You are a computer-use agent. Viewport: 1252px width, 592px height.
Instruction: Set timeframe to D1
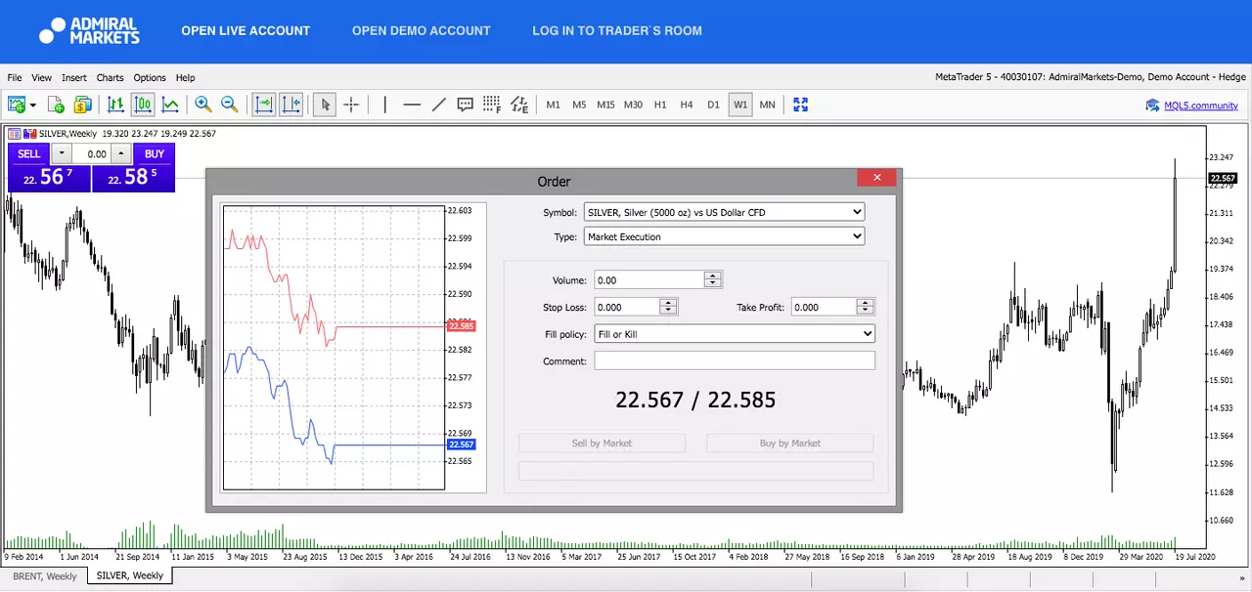pyautogui.click(x=713, y=105)
